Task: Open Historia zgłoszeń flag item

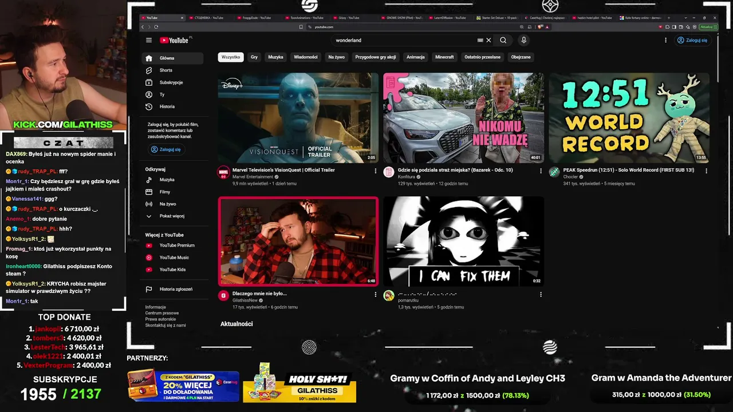Action: click(172, 289)
